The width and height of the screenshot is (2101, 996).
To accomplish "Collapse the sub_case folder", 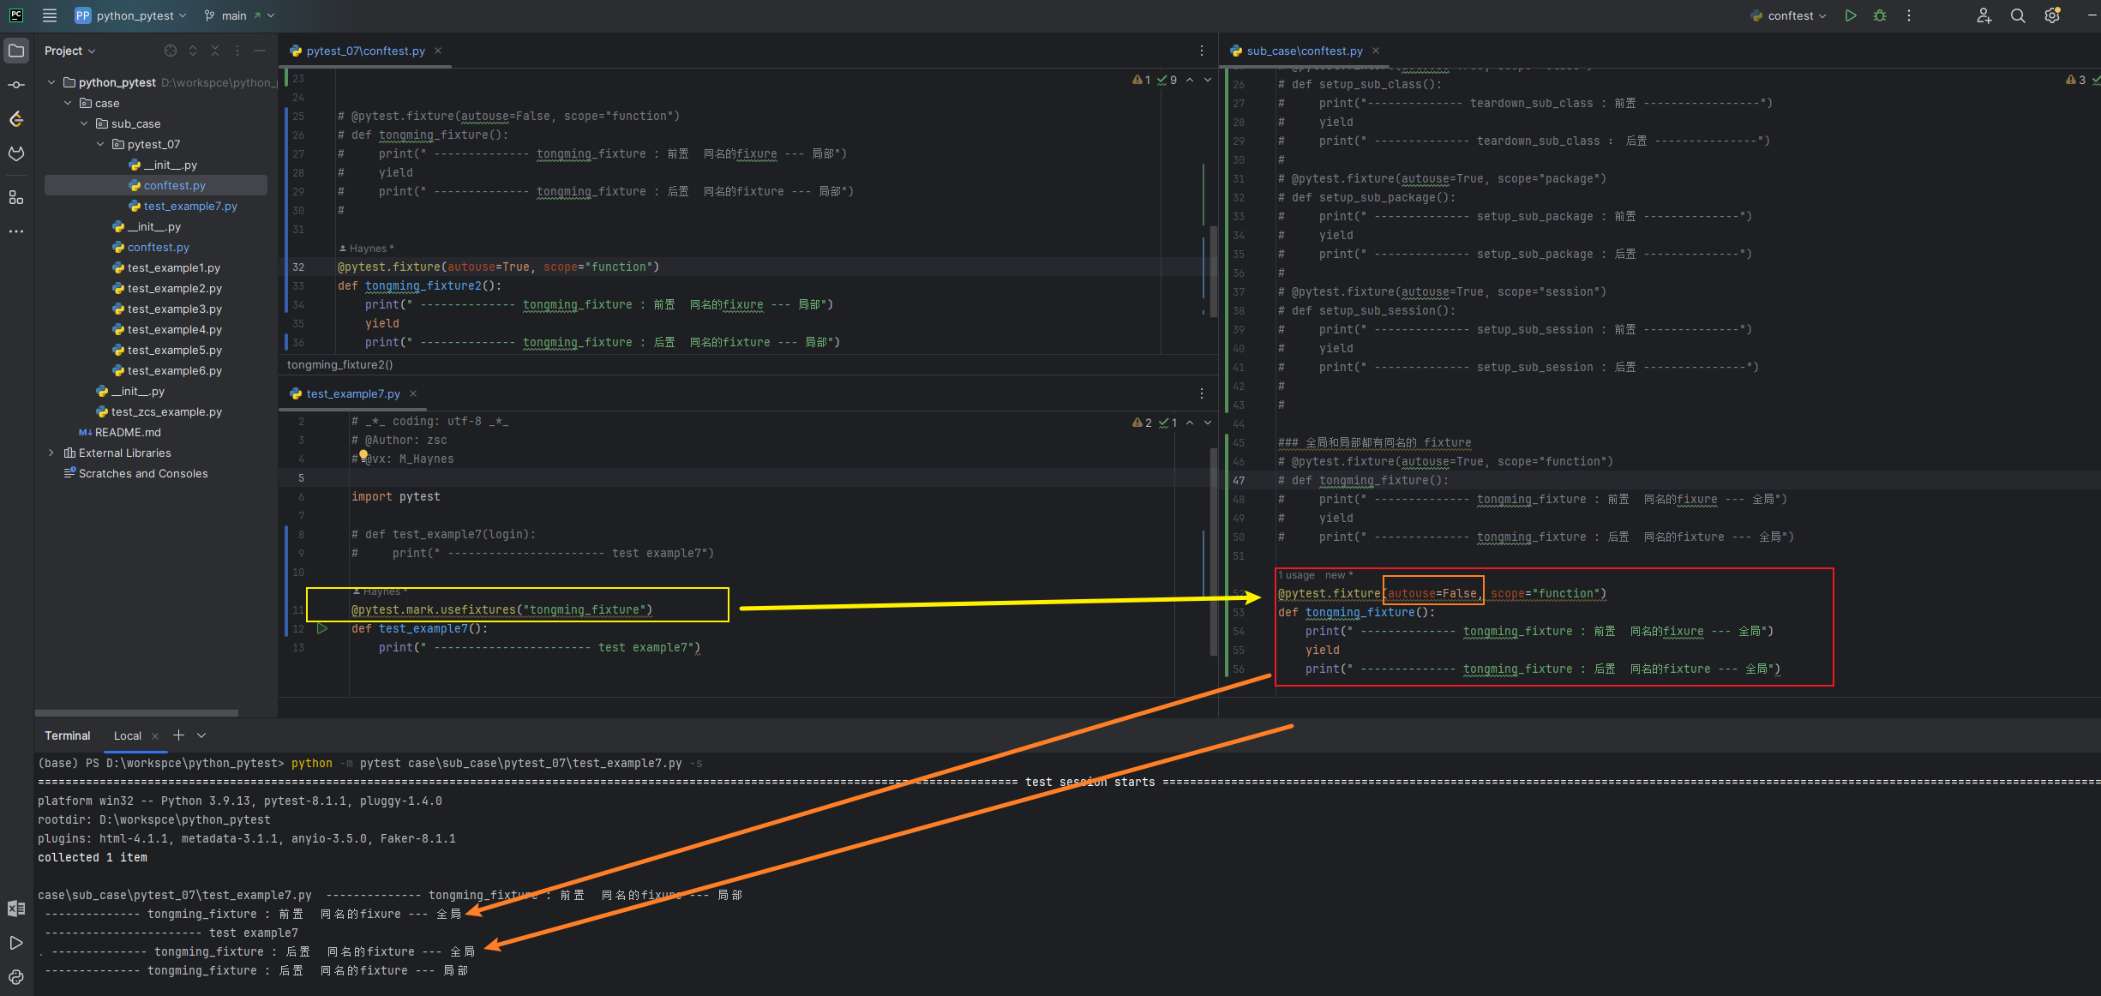I will point(84,123).
